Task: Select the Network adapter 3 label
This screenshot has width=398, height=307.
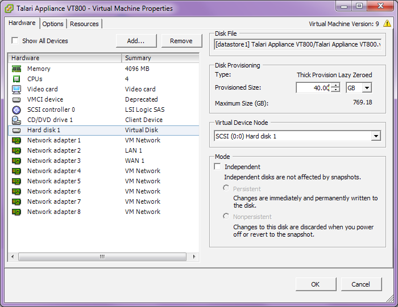Action: click(x=54, y=161)
